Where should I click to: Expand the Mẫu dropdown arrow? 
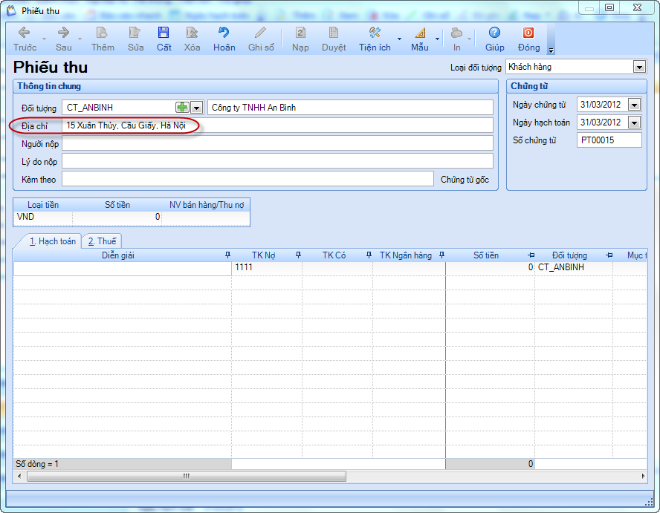click(437, 39)
